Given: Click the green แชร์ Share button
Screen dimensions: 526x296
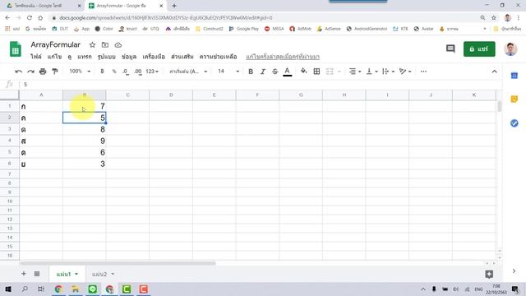Looking at the screenshot, I should 479,49.
